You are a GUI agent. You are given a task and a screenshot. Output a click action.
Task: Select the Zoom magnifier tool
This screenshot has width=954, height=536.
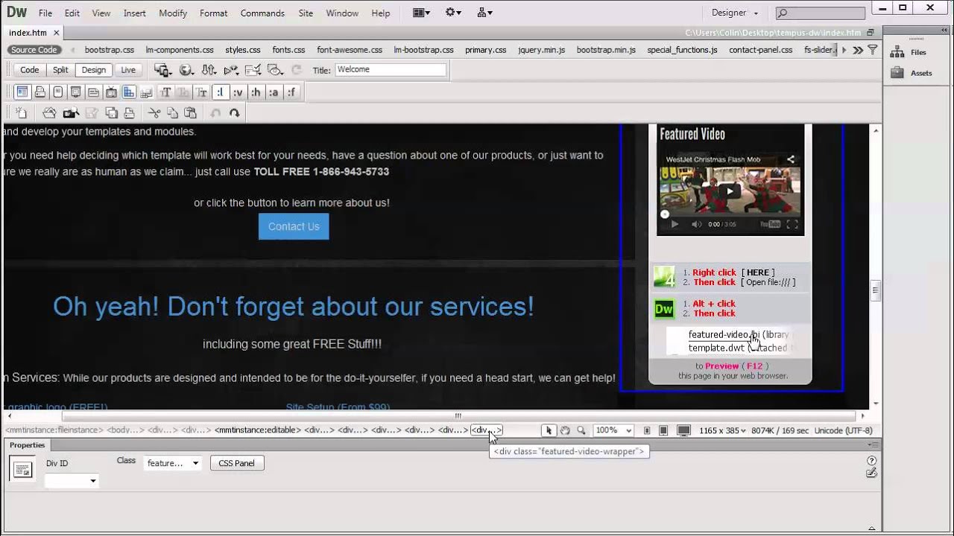[x=581, y=430]
